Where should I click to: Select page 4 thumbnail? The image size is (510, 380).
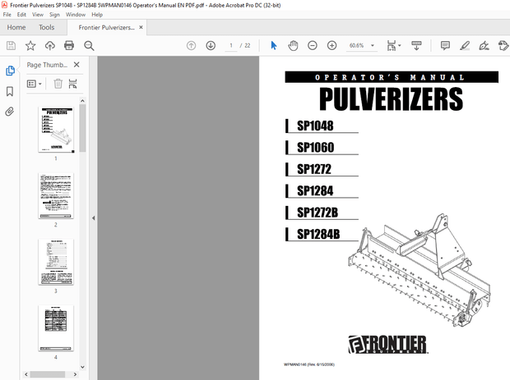coord(56,328)
